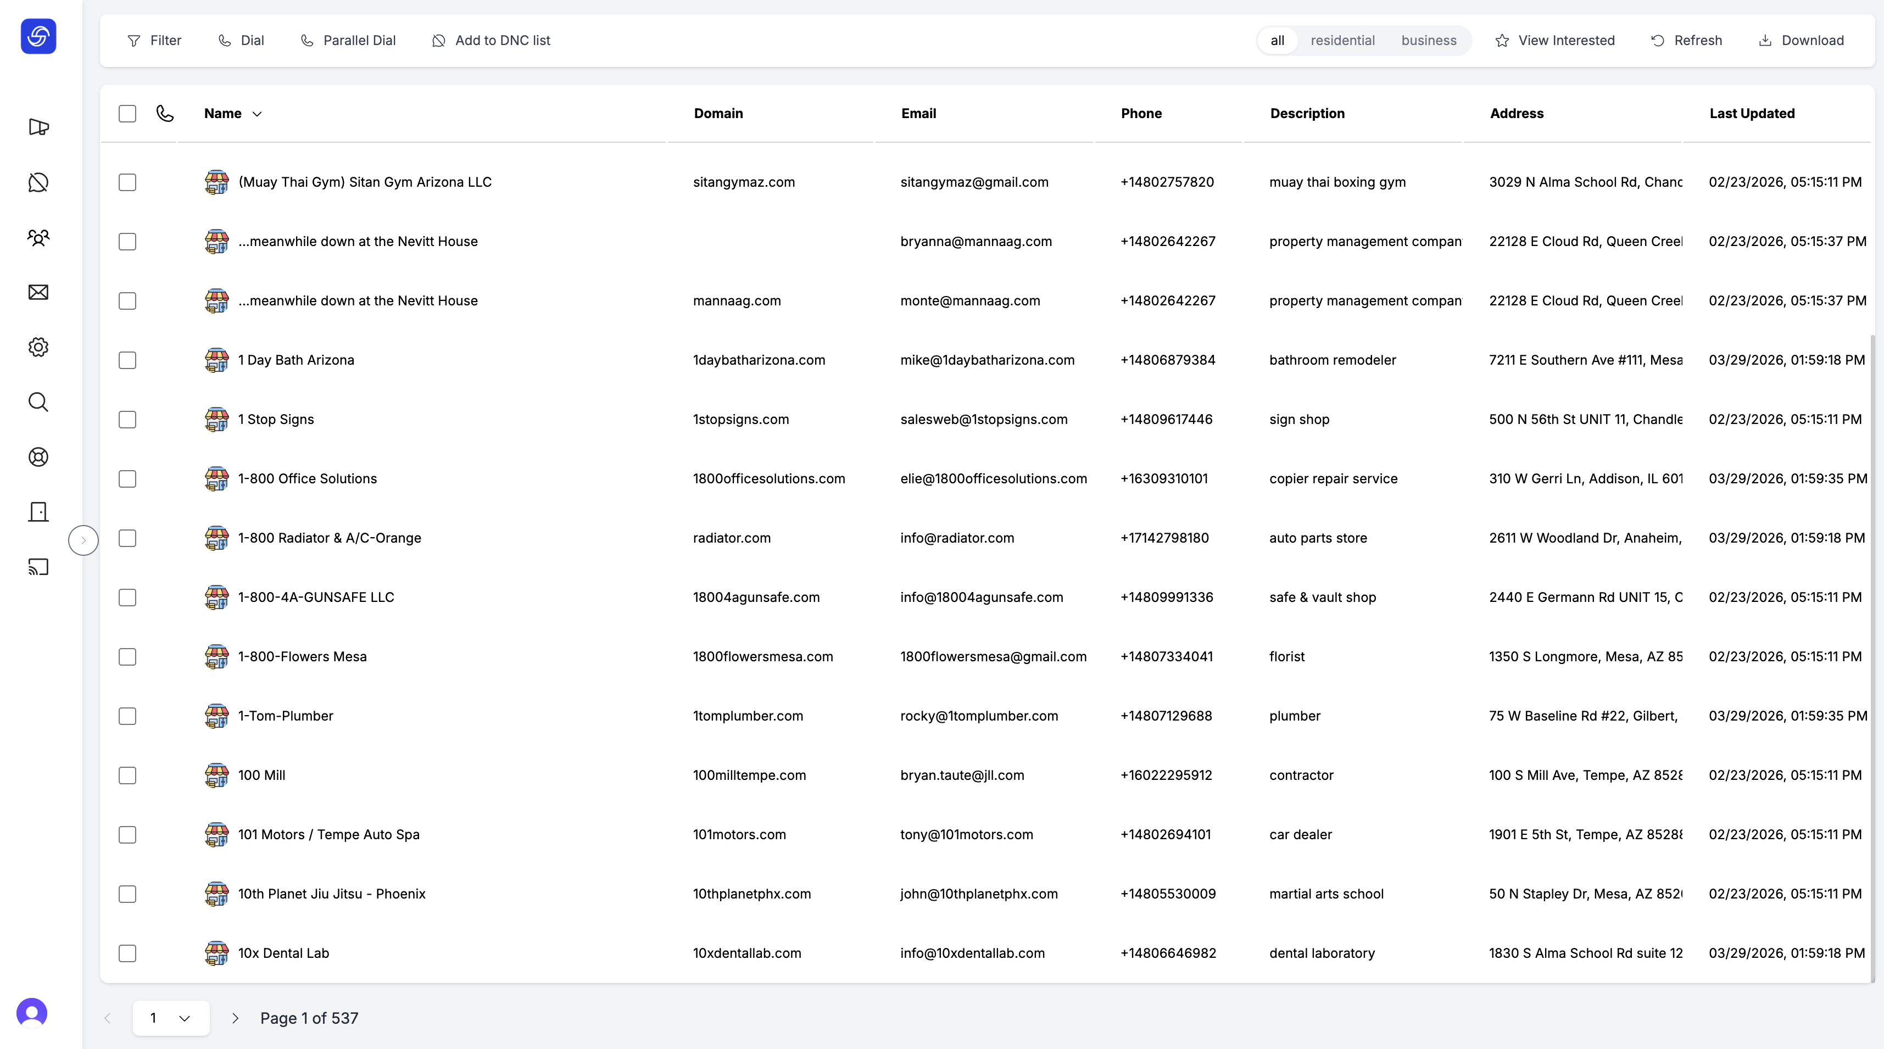The image size is (1884, 1049).
Task: Open the page number dropdown
Action: point(171,1018)
